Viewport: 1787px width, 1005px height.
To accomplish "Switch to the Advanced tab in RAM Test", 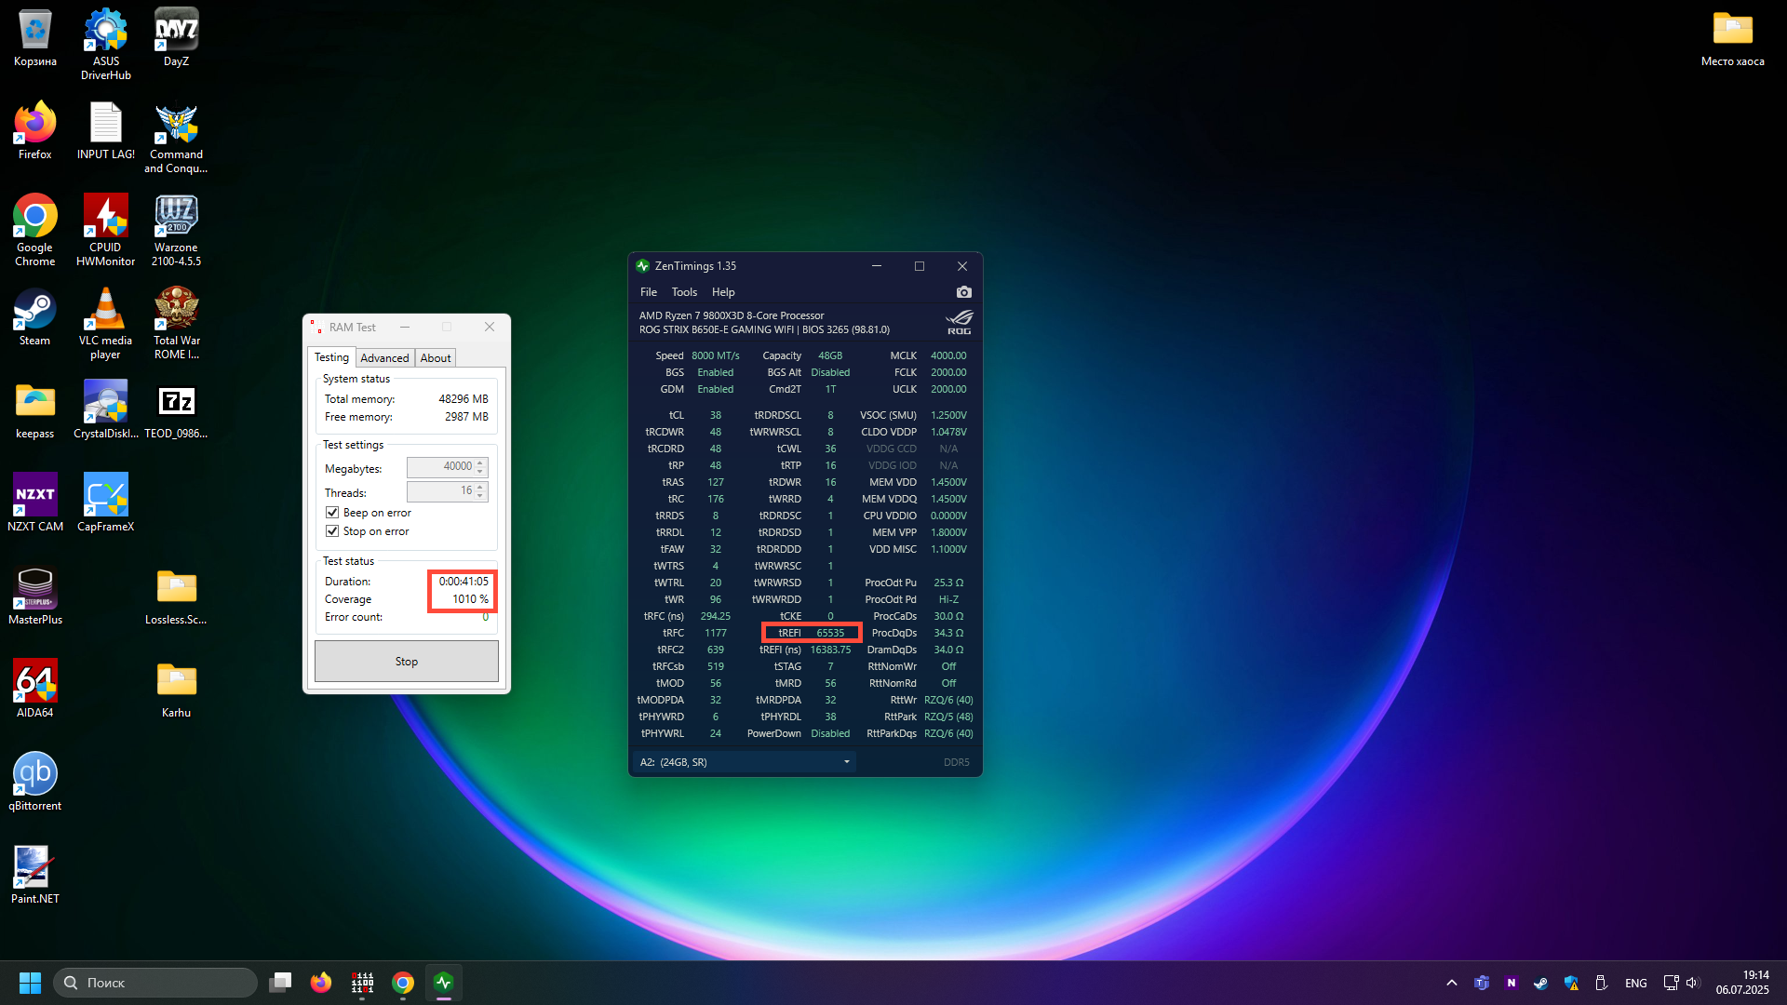I will pyautogui.click(x=384, y=358).
